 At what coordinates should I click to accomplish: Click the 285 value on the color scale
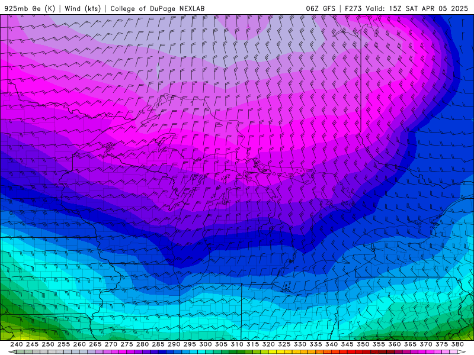pyautogui.click(x=158, y=344)
